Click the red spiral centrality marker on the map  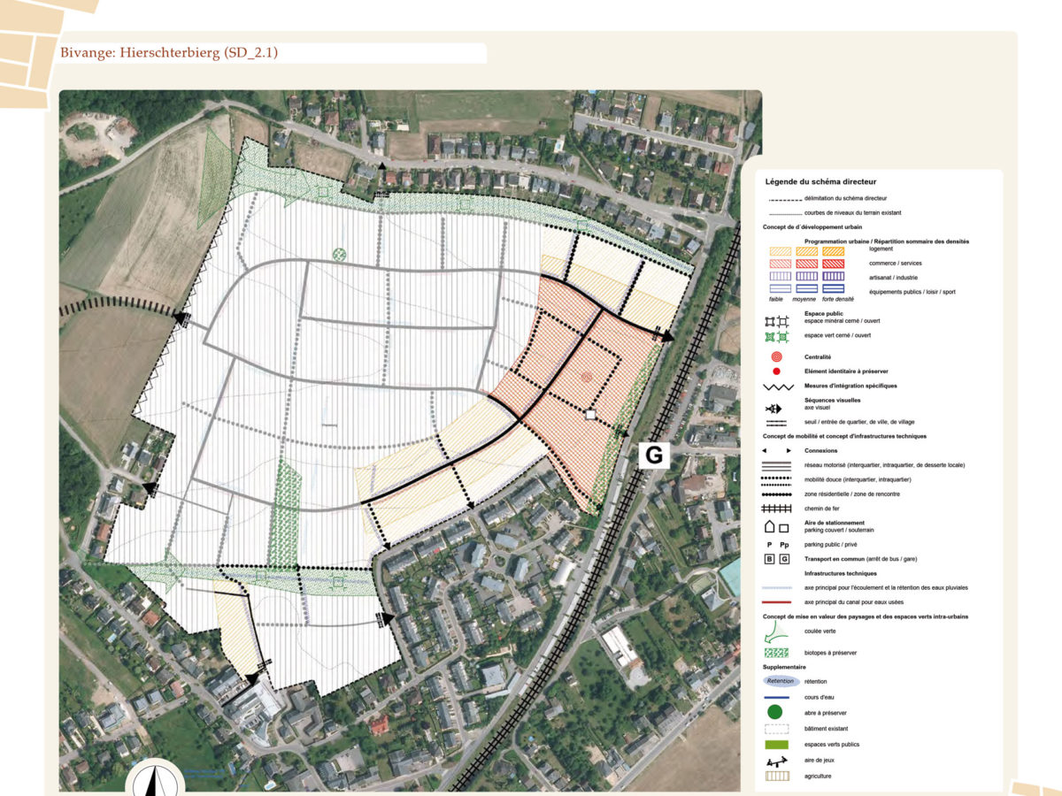tap(585, 378)
